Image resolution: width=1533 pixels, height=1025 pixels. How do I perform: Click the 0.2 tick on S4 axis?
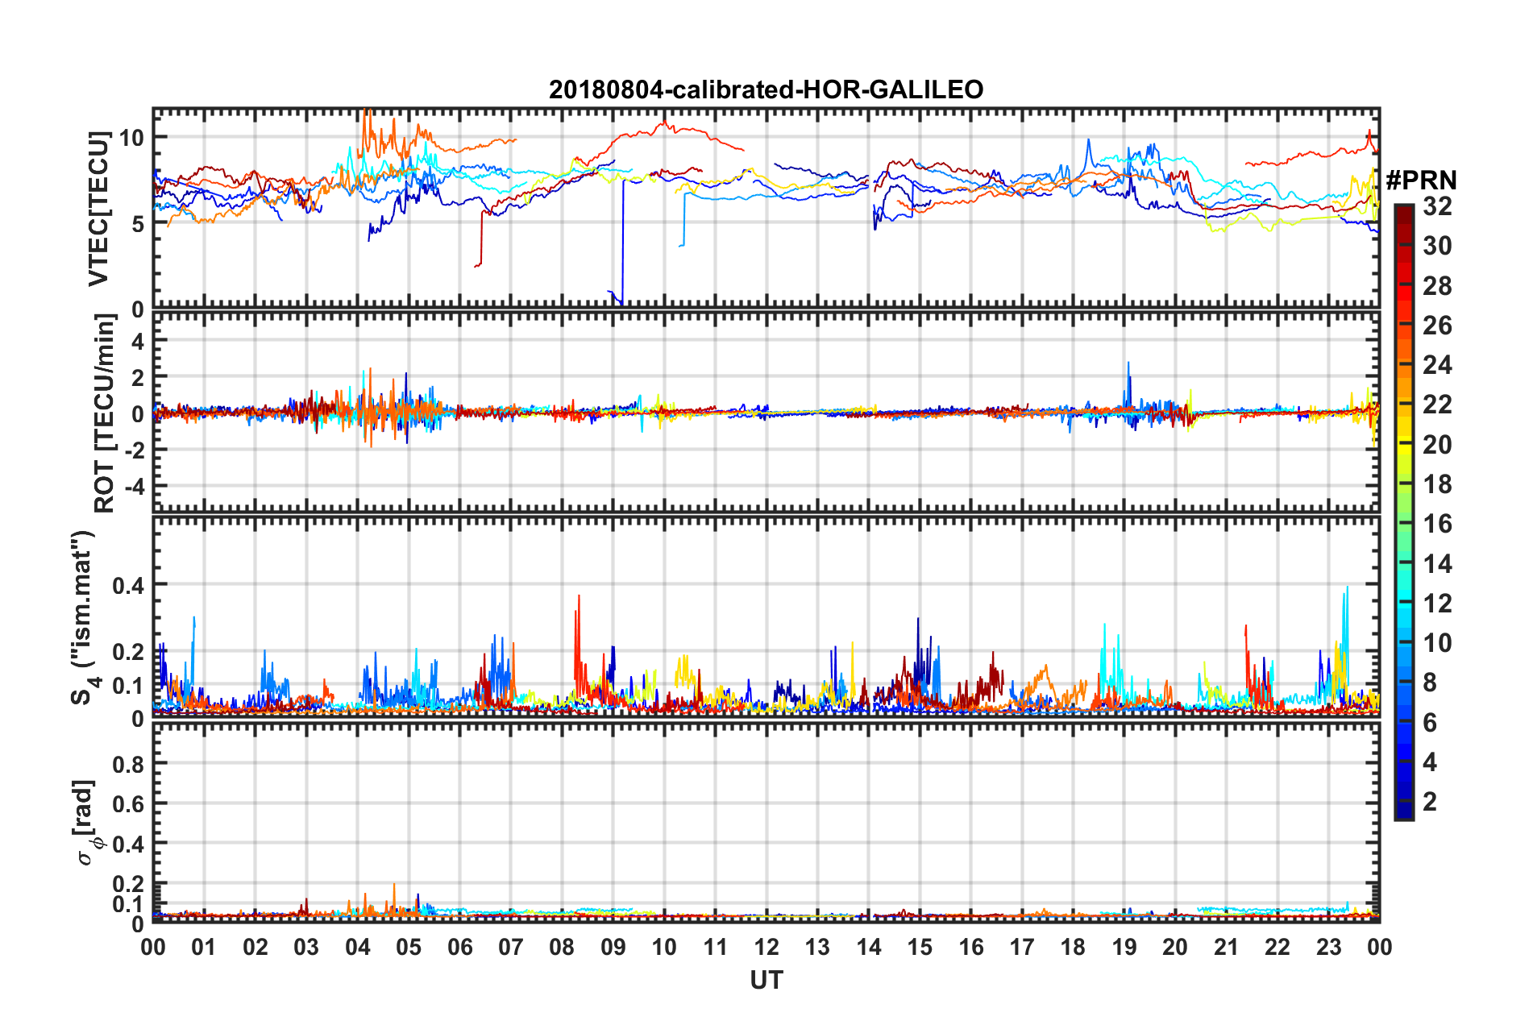click(130, 652)
